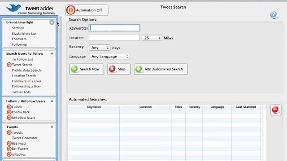Viewport: 287px width, 161px height.
Task: Open Profile Data Search
Action: (x=26, y=70)
